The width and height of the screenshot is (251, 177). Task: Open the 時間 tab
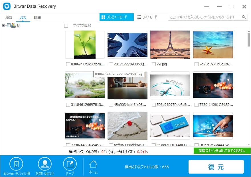pos(37,17)
